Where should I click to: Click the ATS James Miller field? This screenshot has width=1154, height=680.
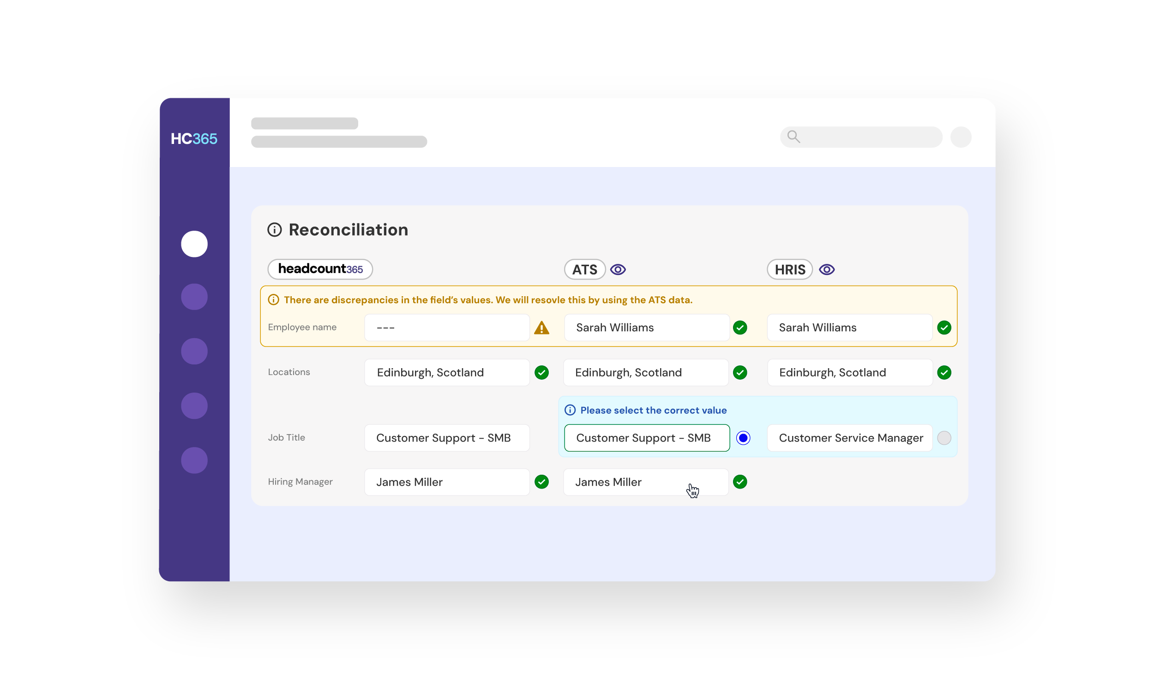click(645, 482)
